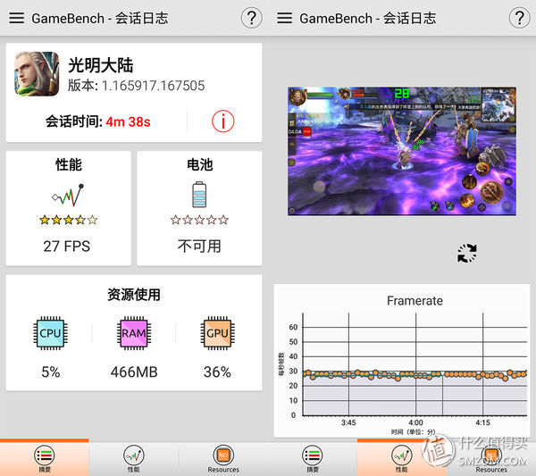Tap the 3:45 time label on chart
536x476 pixels.
point(348,422)
